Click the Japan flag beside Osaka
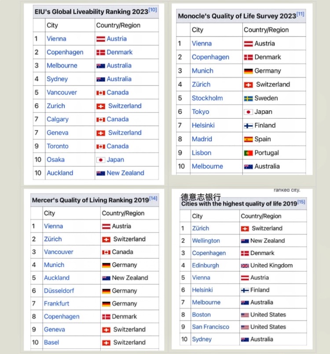The image size is (330, 354). 100,160
